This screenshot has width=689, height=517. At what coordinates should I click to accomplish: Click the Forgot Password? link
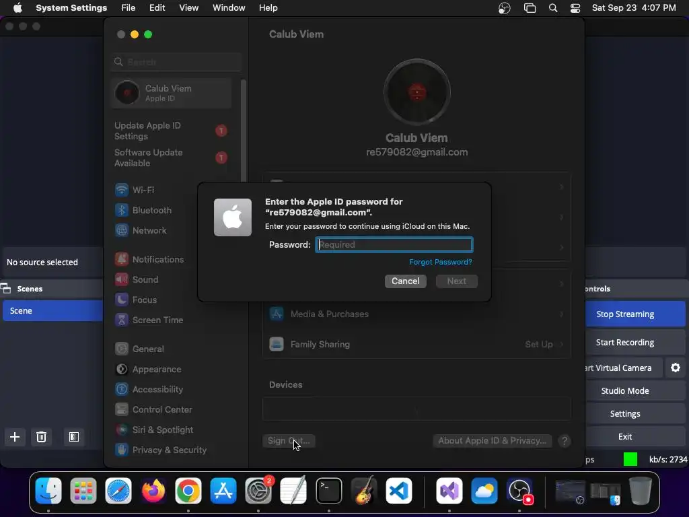coord(440,262)
